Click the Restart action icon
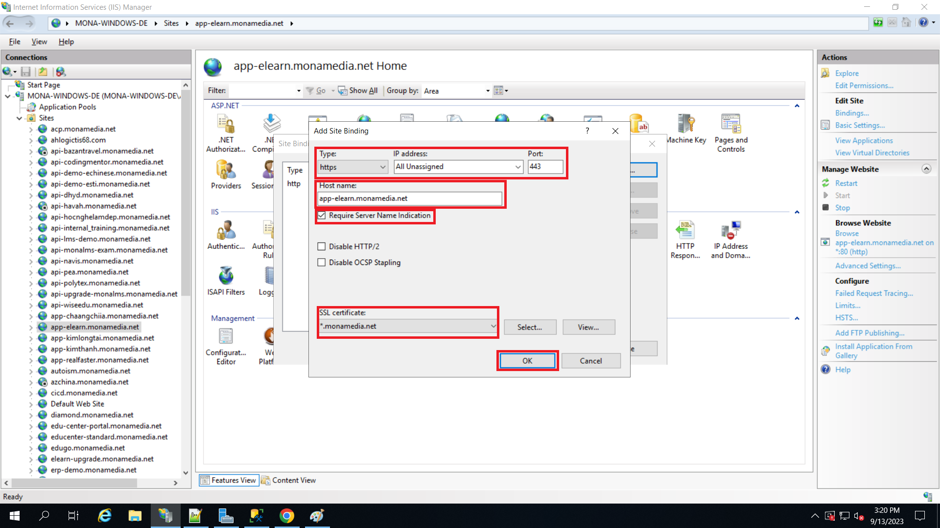This screenshot has width=940, height=528. (x=825, y=183)
